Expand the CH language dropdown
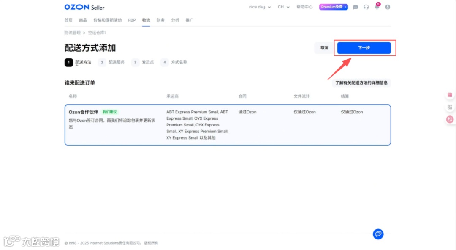 283,7
